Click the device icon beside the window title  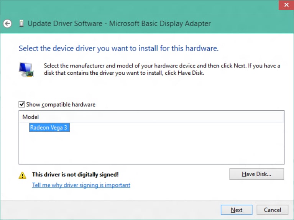coord(21,24)
